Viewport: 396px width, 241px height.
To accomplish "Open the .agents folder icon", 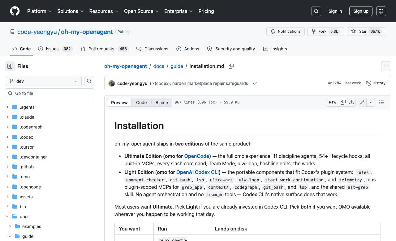I will pyautogui.click(x=15, y=107).
